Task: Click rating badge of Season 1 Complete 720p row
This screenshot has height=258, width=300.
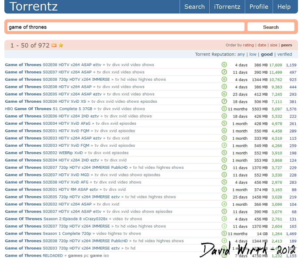Action: [224, 233]
